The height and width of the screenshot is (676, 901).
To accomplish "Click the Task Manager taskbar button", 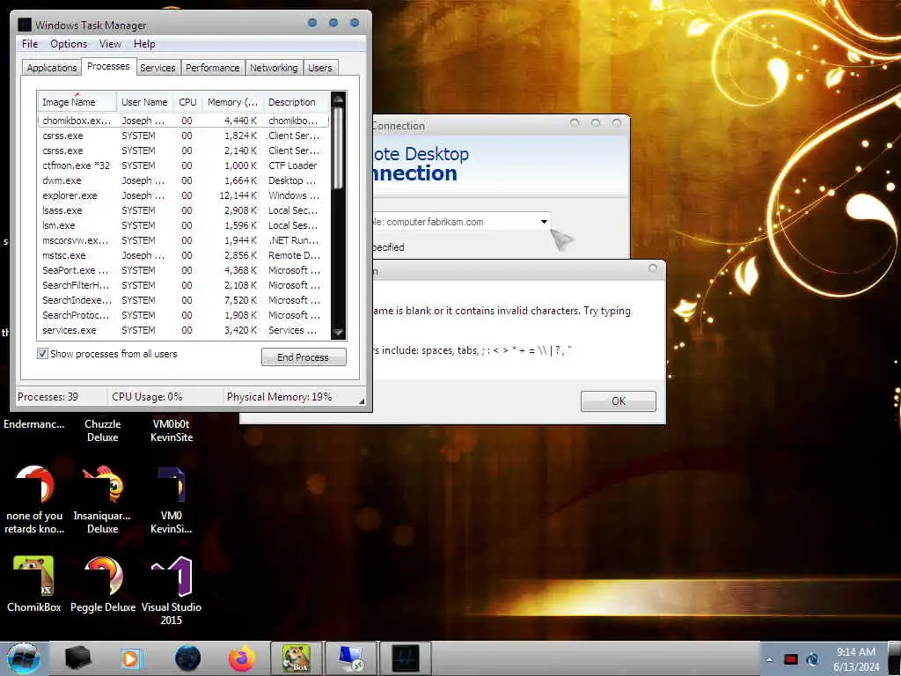I will (x=406, y=658).
